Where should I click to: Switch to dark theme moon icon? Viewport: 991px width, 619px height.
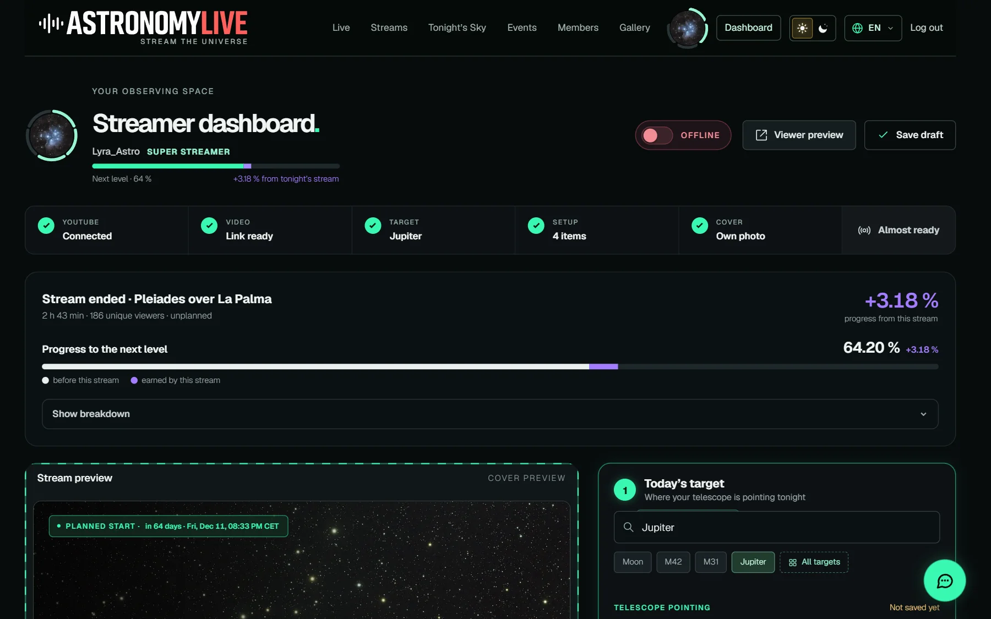(x=823, y=28)
